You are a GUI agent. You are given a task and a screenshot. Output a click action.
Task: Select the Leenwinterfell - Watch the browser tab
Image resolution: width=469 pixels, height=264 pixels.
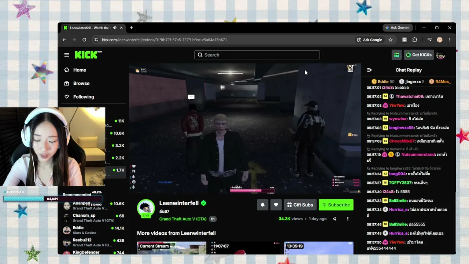(93, 28)
